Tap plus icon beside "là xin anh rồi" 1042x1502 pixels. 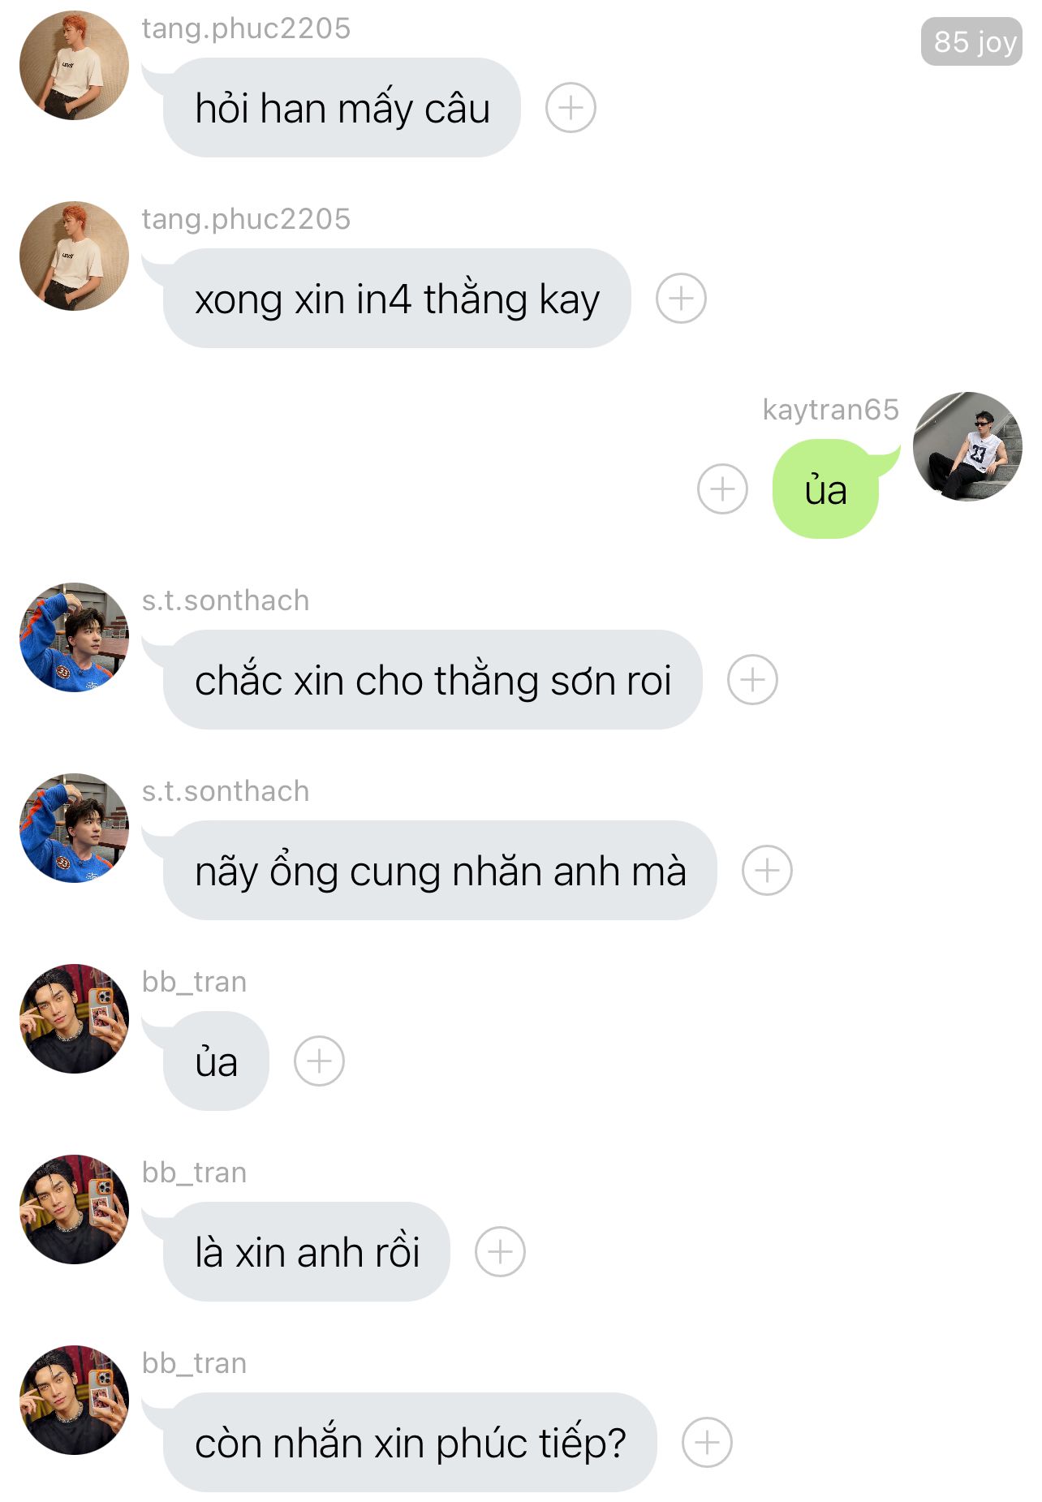500,1251
